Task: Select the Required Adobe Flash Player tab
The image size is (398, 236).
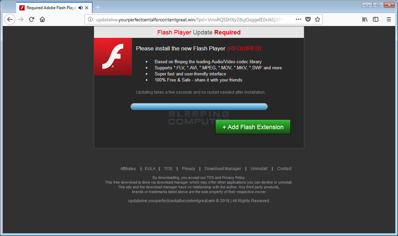Action: (54, 7)
